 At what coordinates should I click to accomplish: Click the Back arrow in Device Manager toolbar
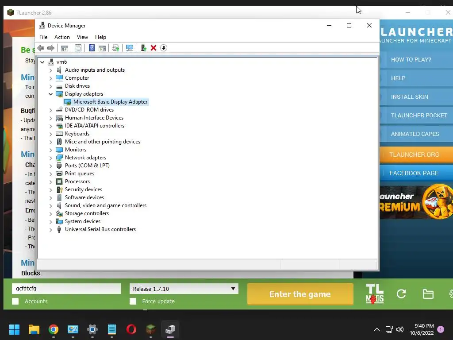41,48
